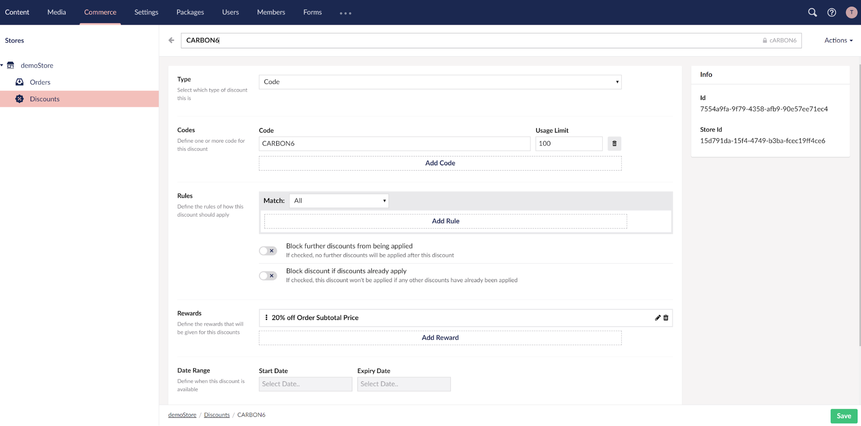Click the demoStore store icon

(10, 65)
